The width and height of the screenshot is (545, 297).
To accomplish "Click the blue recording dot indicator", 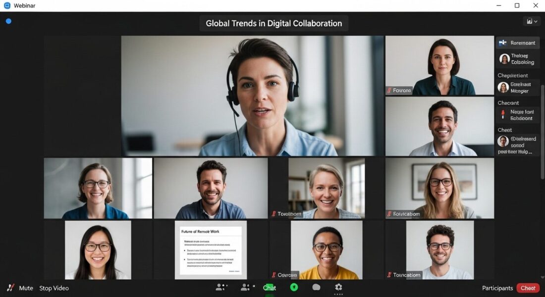I will [8, 21].
